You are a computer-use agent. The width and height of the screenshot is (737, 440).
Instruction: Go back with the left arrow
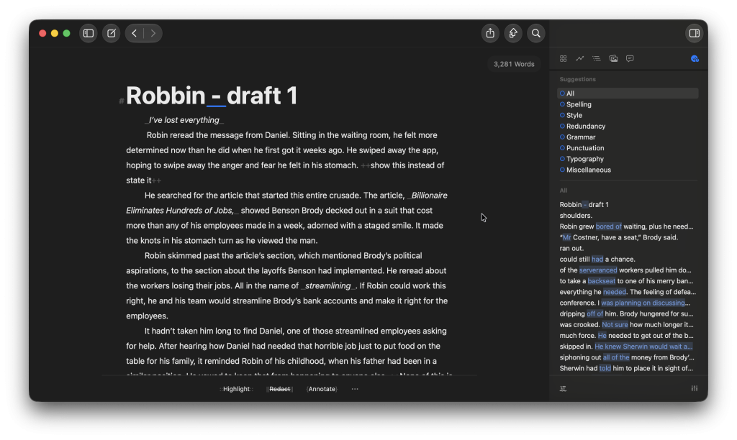[135, 33]
